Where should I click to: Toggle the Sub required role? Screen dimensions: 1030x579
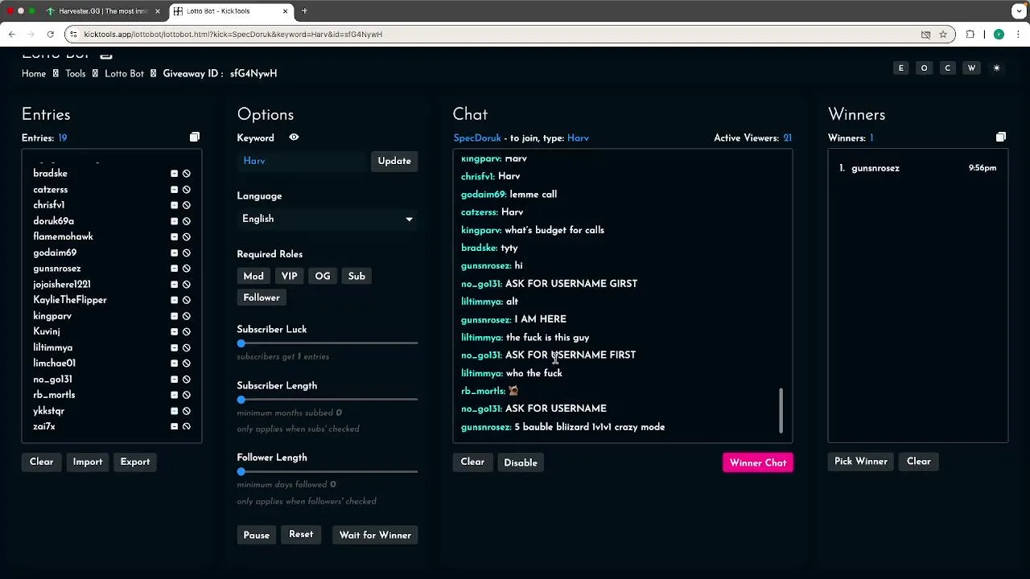pyautogui.click(x=356, y=277)
